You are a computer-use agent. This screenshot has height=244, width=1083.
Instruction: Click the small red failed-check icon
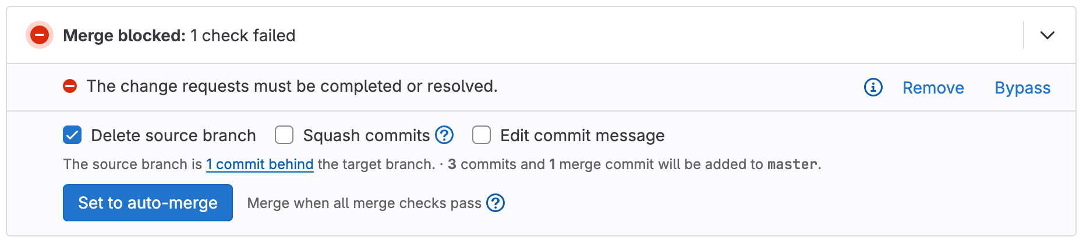tap(70, 87)
